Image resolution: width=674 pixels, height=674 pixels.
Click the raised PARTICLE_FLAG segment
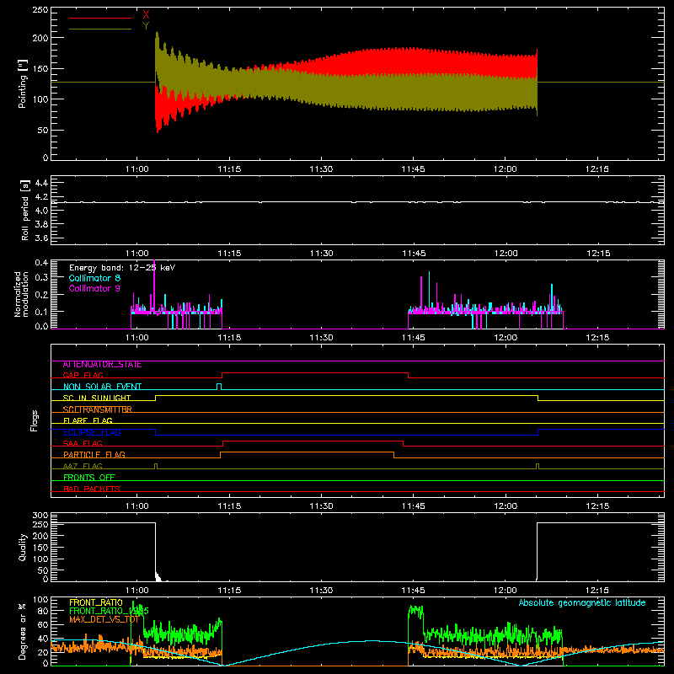(x=308, y=452)
